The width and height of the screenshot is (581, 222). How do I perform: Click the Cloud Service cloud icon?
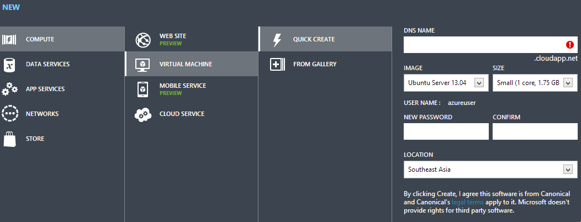click(x=142, y=114)
